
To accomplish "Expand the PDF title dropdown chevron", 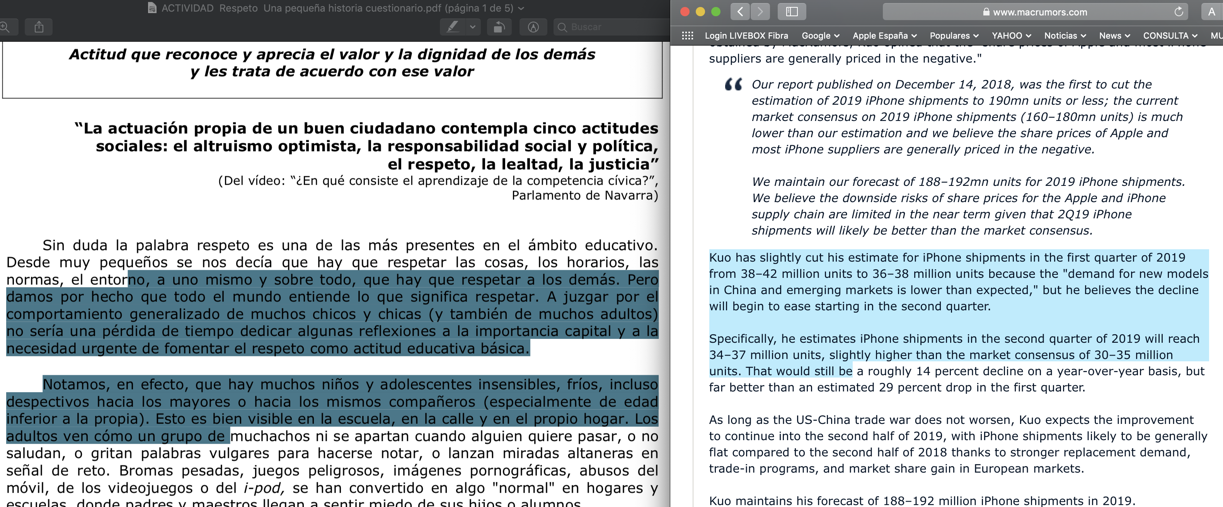I will pyautogui.click(x=521, y=9).
